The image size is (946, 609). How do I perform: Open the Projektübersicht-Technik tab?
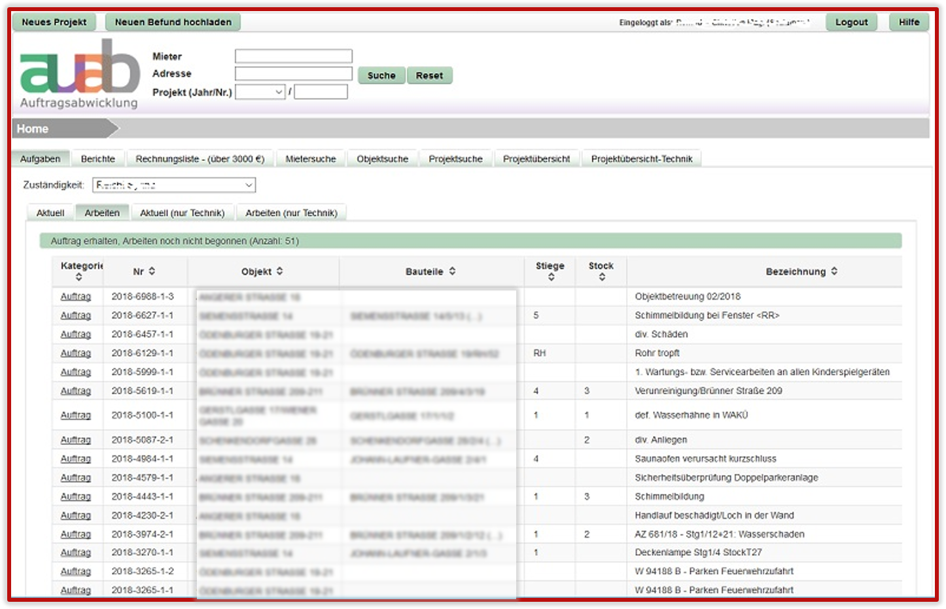pos(642,159)
